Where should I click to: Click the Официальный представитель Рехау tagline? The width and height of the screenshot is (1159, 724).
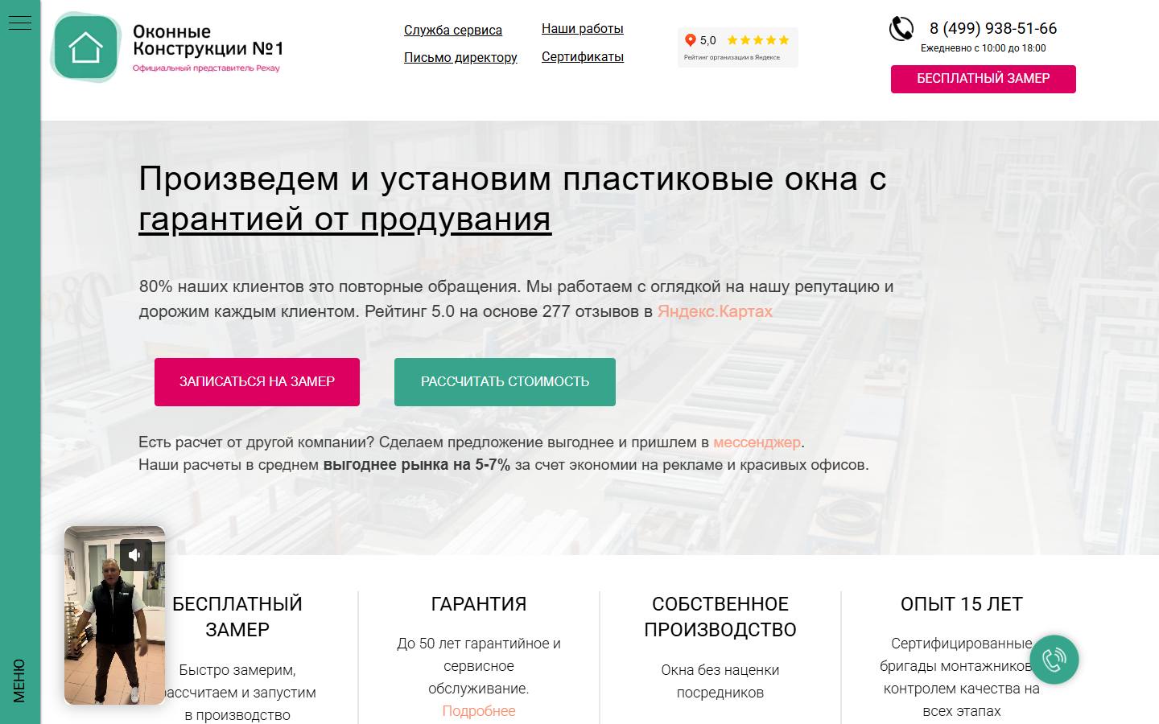(x=206, y=68)
